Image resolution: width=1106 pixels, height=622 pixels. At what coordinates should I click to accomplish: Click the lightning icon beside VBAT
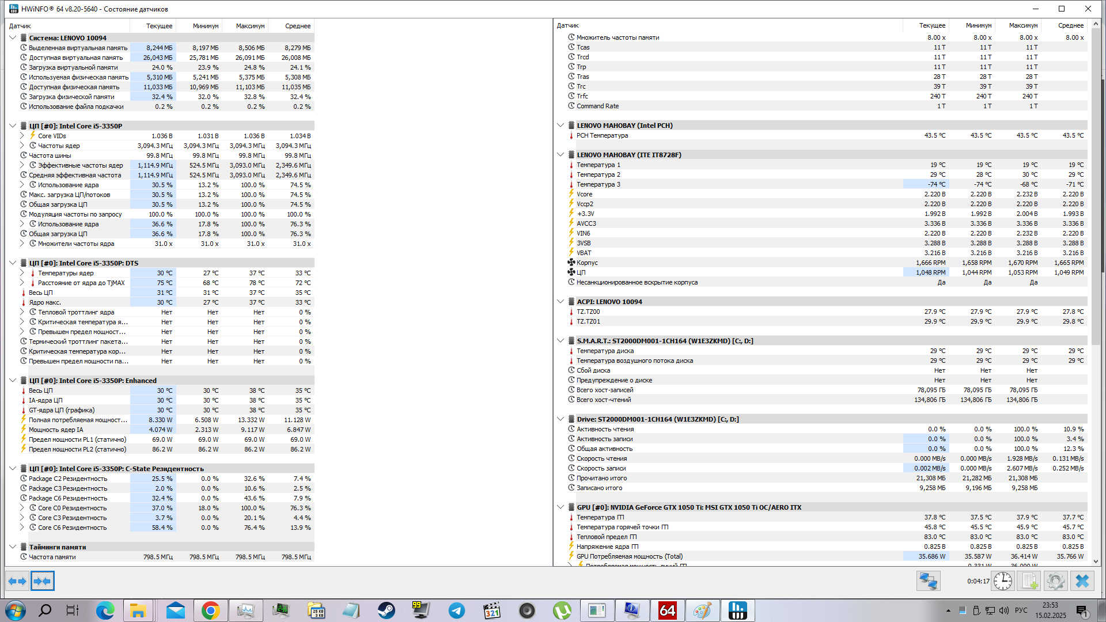tap(571, 253)
